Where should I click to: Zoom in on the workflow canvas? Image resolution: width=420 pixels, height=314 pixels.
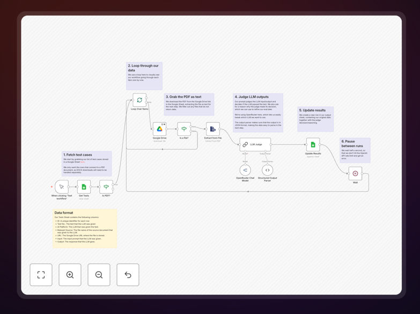[x=70, y=275]
